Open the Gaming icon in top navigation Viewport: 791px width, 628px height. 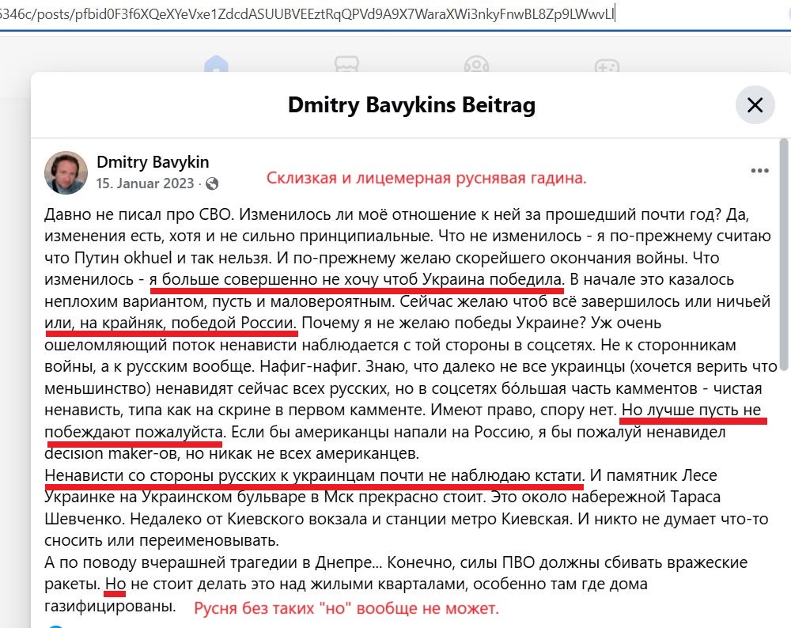coord(607,66)
